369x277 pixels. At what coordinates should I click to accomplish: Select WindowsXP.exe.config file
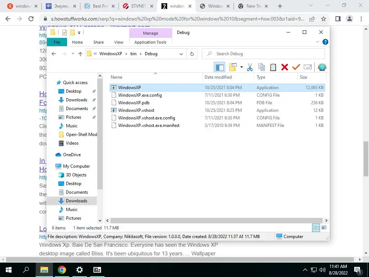click(217, 95)
